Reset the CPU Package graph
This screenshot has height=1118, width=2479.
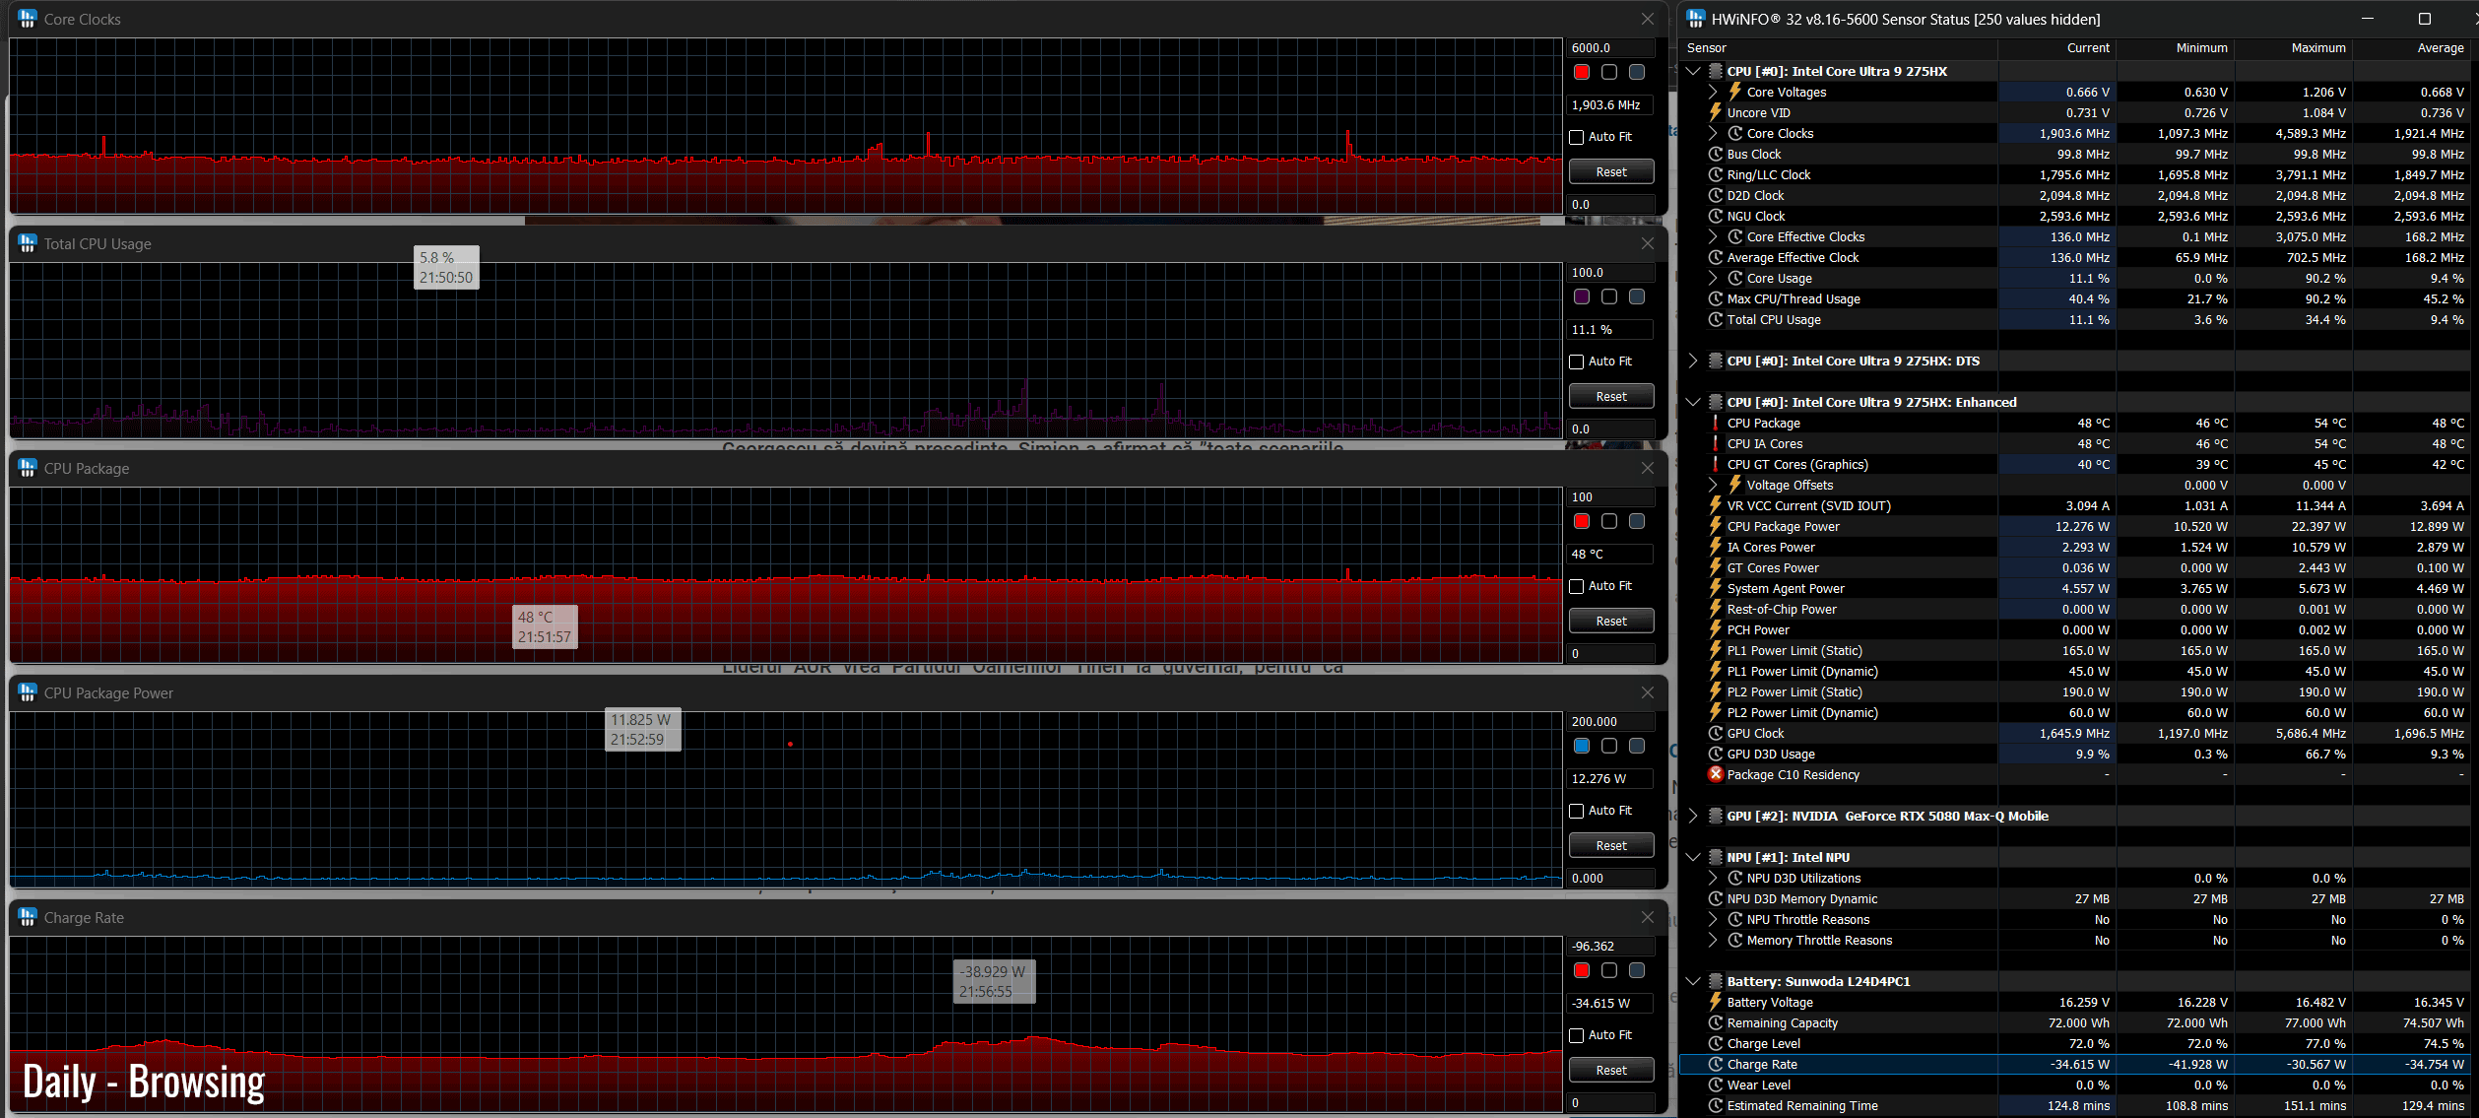(1611, 621)
